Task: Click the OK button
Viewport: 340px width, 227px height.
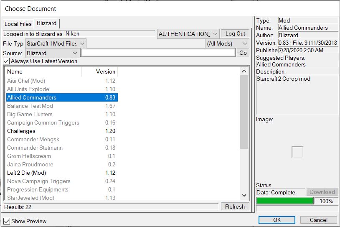Action: [x=277, y=220]
